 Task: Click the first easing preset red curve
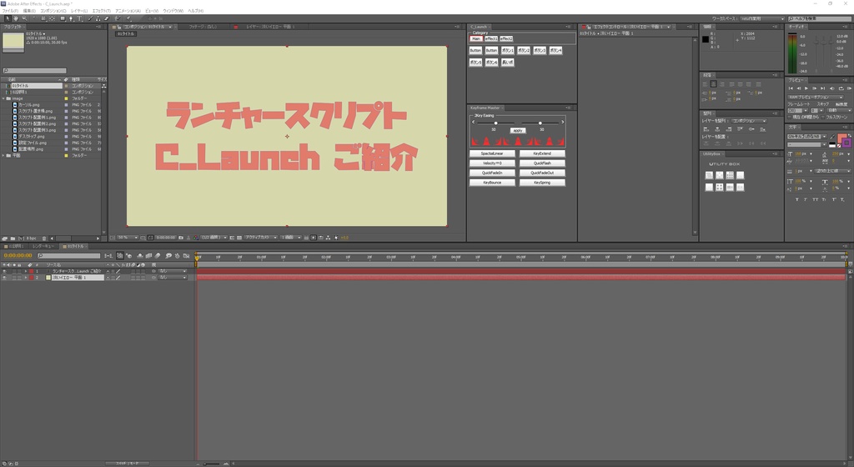click(475, 142)
